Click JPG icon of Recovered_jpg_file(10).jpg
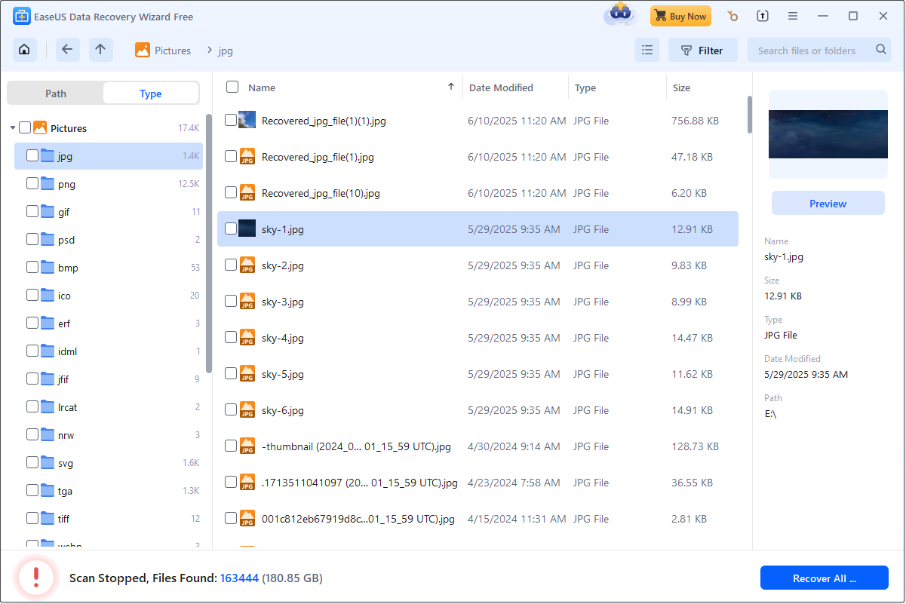Screen dimensions: 906x604 click(x=247, y=193)
